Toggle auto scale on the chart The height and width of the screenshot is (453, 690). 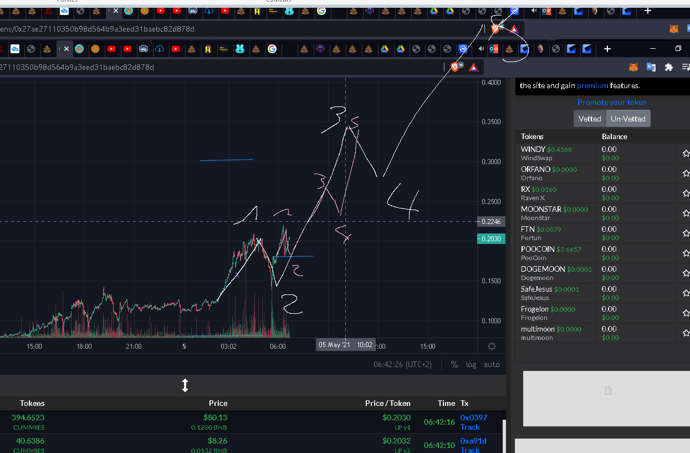(492, 364)
